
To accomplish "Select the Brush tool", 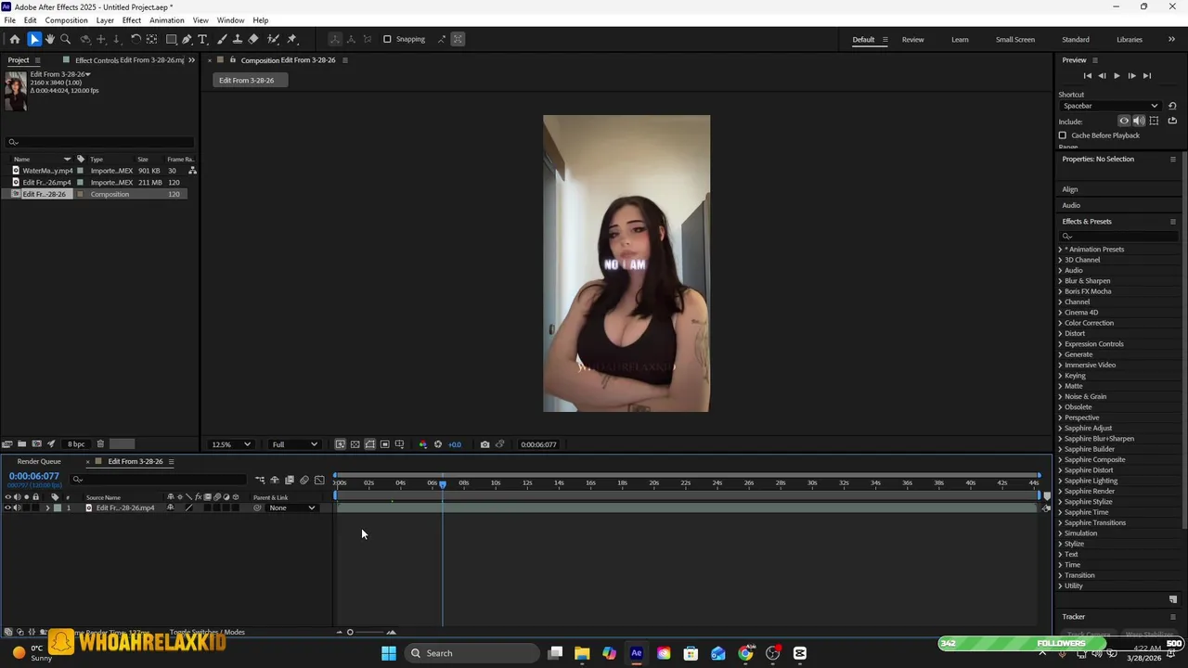I will click(223, 39).
